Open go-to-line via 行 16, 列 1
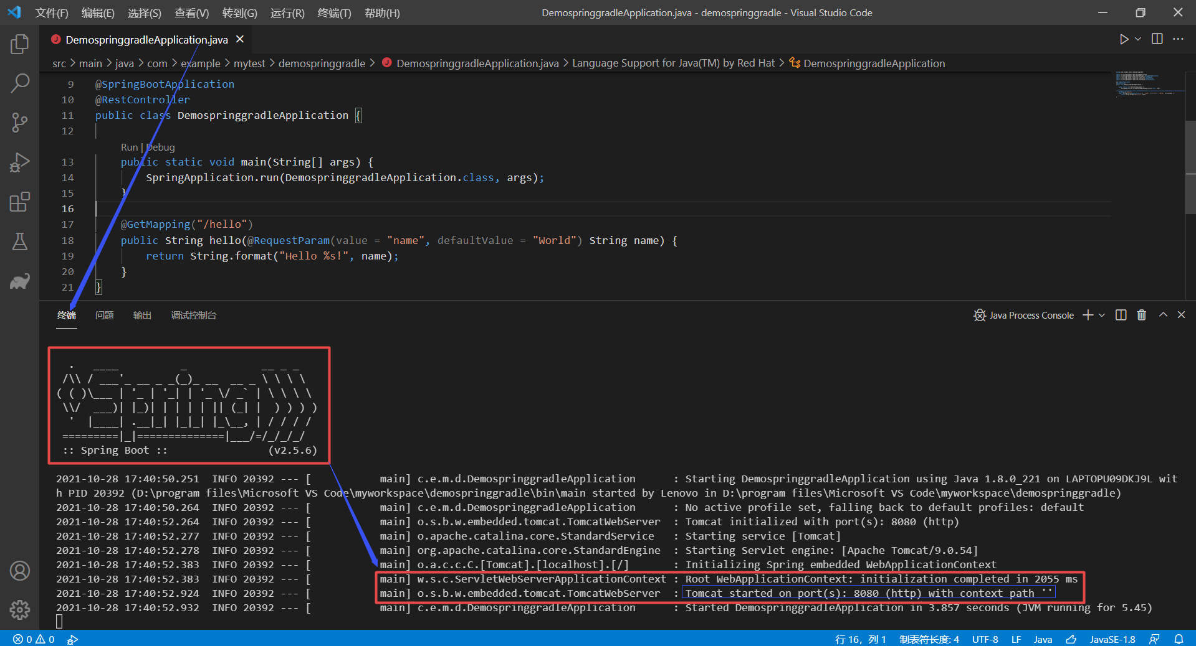The width and height of the screenshot is (1196, 646). [861, 639]
